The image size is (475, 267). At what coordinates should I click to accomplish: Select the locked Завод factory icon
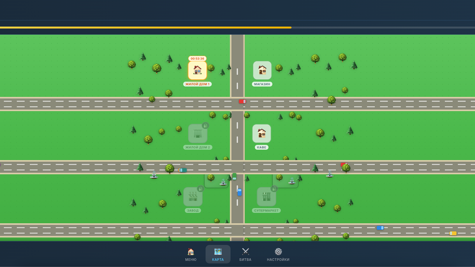[193, 196]
